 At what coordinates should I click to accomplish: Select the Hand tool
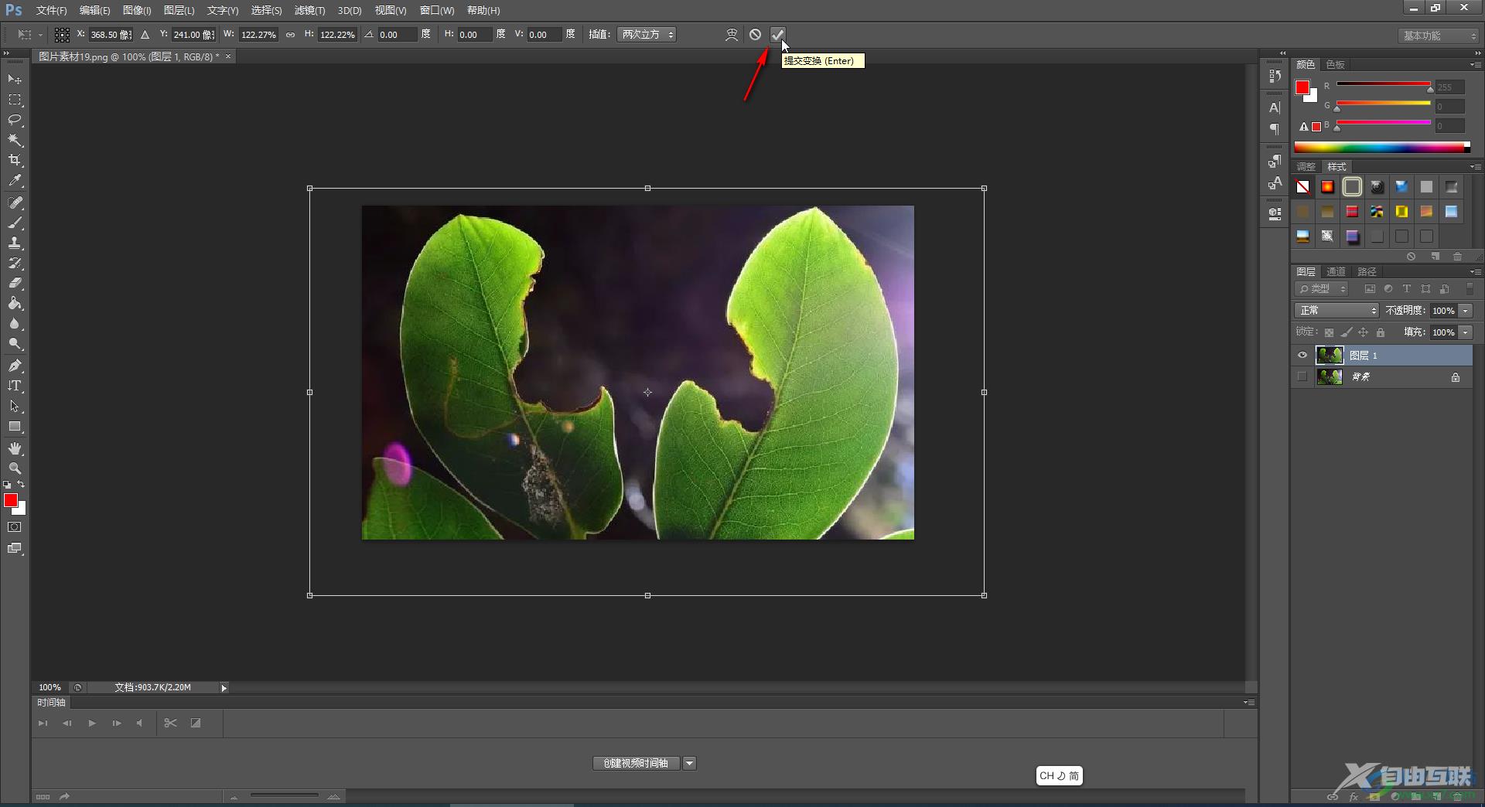click(15, 448)
